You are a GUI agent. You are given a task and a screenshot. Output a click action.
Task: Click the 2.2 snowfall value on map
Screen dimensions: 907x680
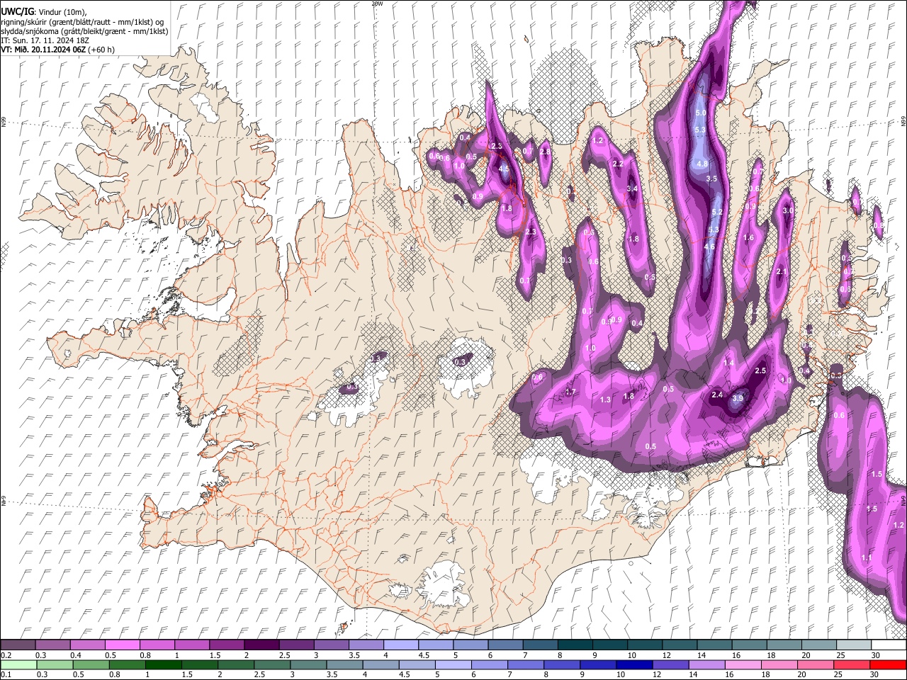(x=617, y=164)
